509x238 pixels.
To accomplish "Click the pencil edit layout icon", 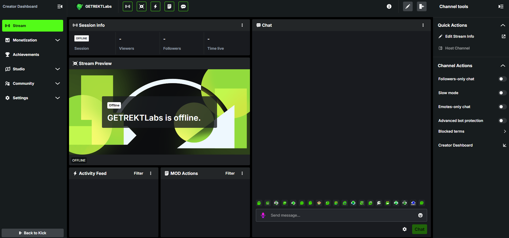I will point(408,6).
